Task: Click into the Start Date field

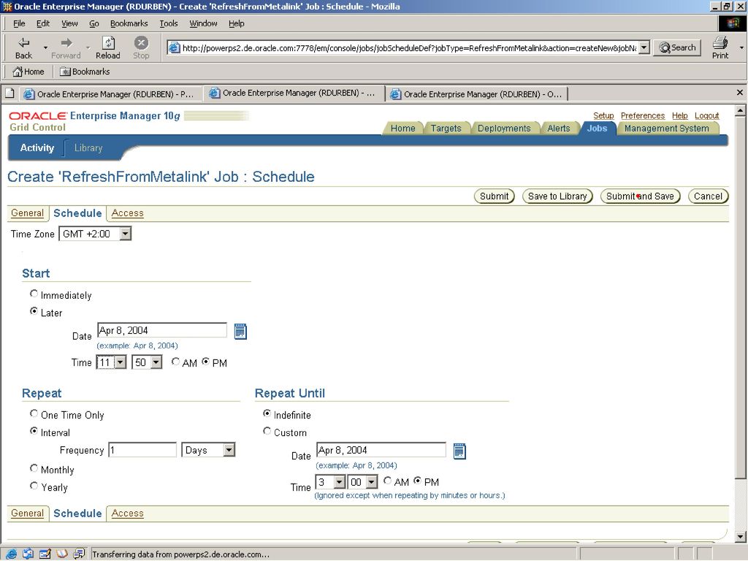Action: (x=162, y=330)
